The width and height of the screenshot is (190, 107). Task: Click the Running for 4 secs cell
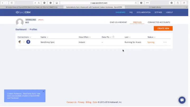133,42
